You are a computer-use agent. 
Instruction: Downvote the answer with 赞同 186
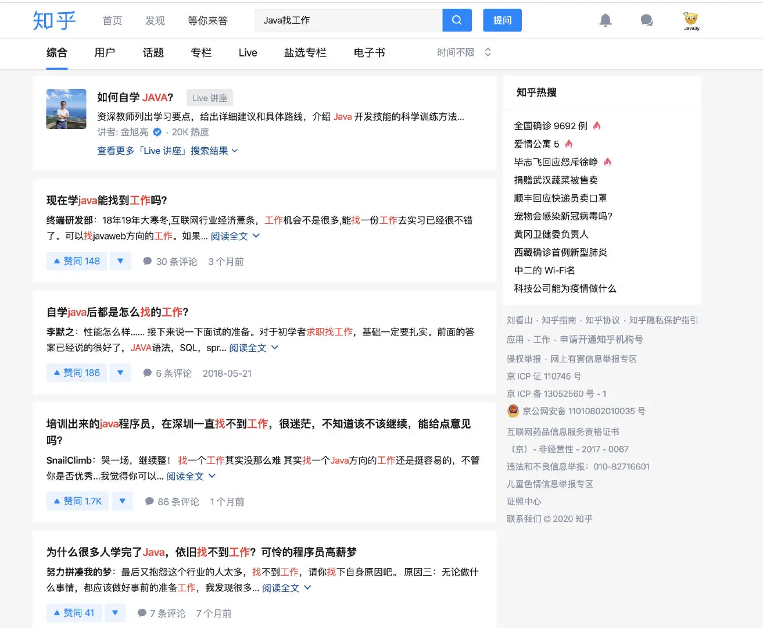click(x=120, y=373)
